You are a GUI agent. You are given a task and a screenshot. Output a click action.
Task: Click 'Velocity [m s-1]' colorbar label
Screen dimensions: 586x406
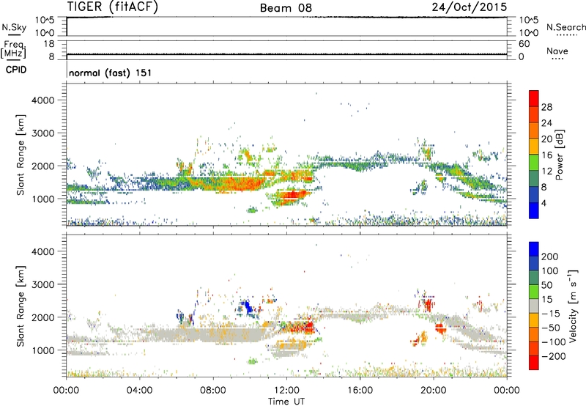(x=573, y=306)
